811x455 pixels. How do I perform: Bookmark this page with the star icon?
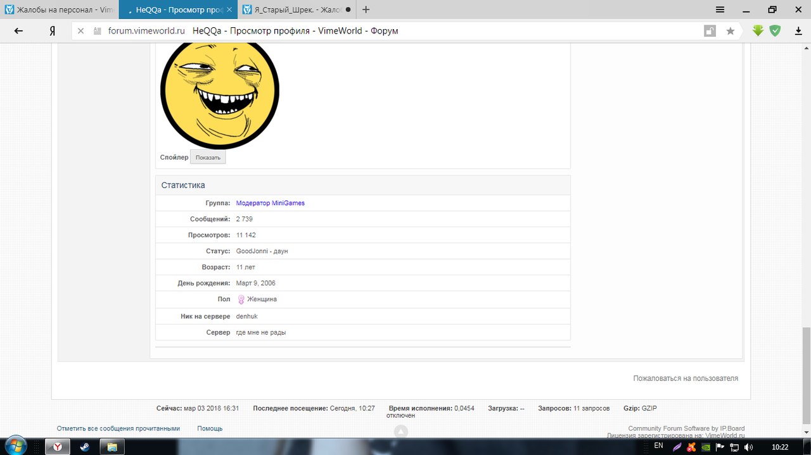tap(730, 31)
